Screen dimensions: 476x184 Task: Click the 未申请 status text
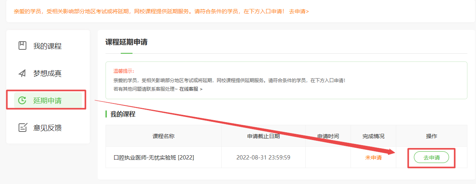click(373, 158)
